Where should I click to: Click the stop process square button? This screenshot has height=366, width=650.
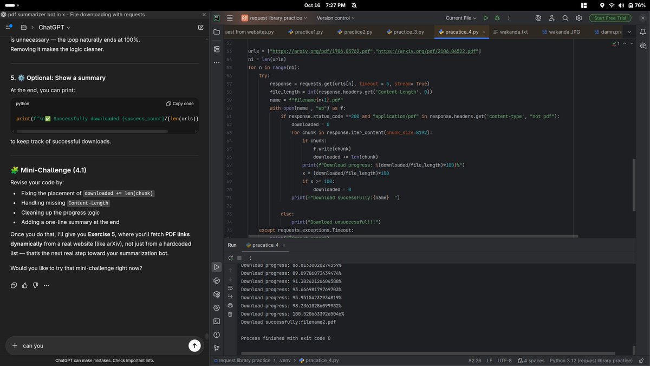click(240, 258)
